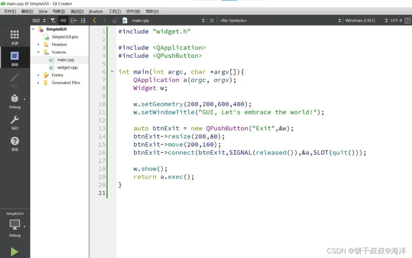Toggle synchronize with editor link icon
Screen dimensions: 412x258
coord(63,21)
